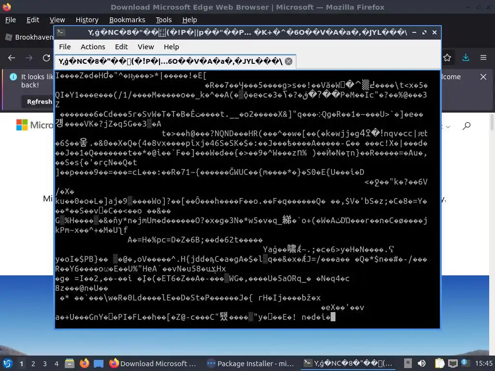Click the Firefox logo in title bar
495x371 pixels.
(x=7, y=7)
